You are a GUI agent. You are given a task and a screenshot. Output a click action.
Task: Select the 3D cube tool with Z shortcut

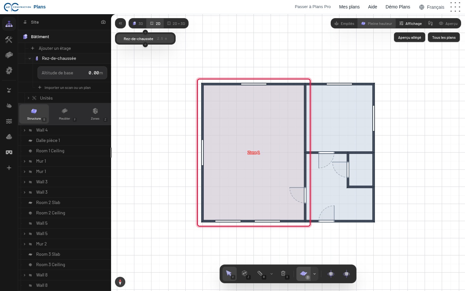[x=245, y=274]
